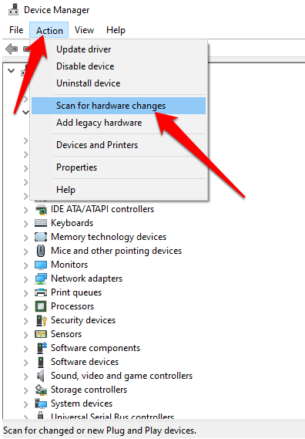Collapse the root computer node

click(12, 70)
